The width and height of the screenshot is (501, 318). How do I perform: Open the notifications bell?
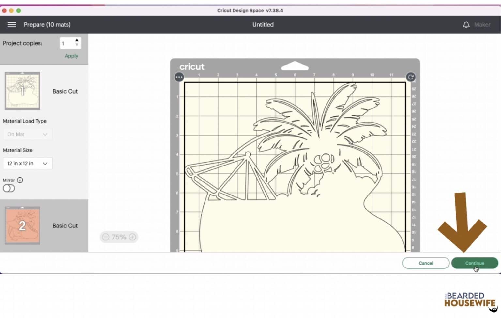[466, 25]
